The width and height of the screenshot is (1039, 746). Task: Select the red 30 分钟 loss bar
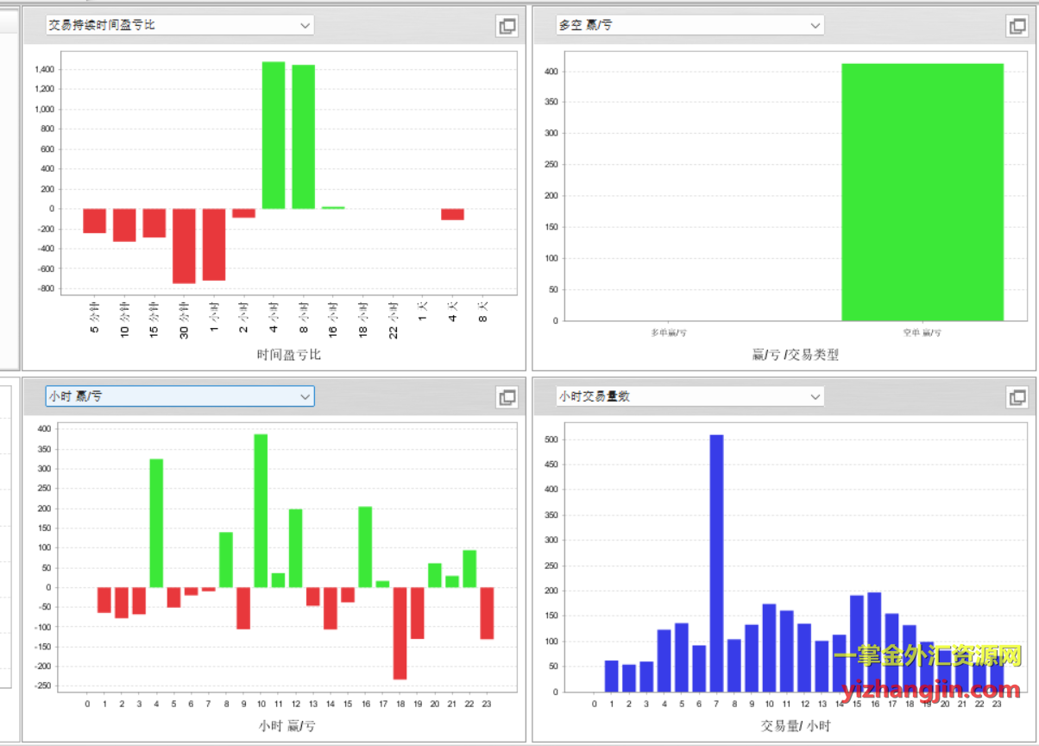coord(184,246)
